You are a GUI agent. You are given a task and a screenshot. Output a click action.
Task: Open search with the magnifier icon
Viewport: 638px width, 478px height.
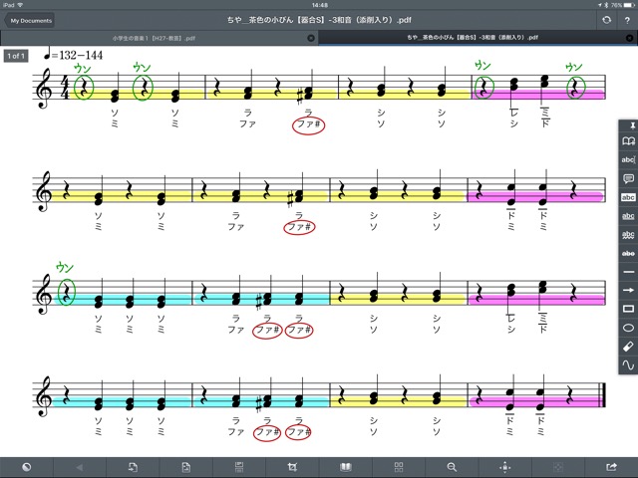pos(452,467)
